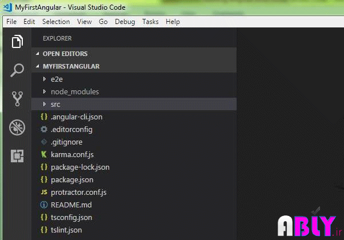The height and width of the screenshot is (240, 344).
Task: Click the braces icon beside package.json
Action: click(x=44, y=179)
